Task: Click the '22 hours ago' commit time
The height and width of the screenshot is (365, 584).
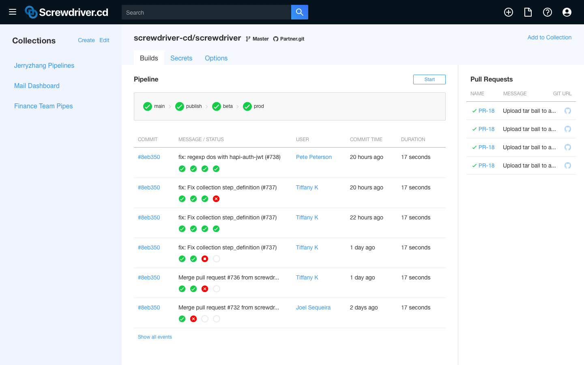Action: tap(367, 217)
